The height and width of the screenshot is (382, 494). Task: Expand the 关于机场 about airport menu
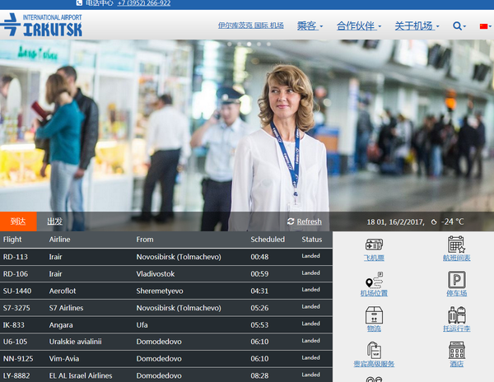[417, 26]
